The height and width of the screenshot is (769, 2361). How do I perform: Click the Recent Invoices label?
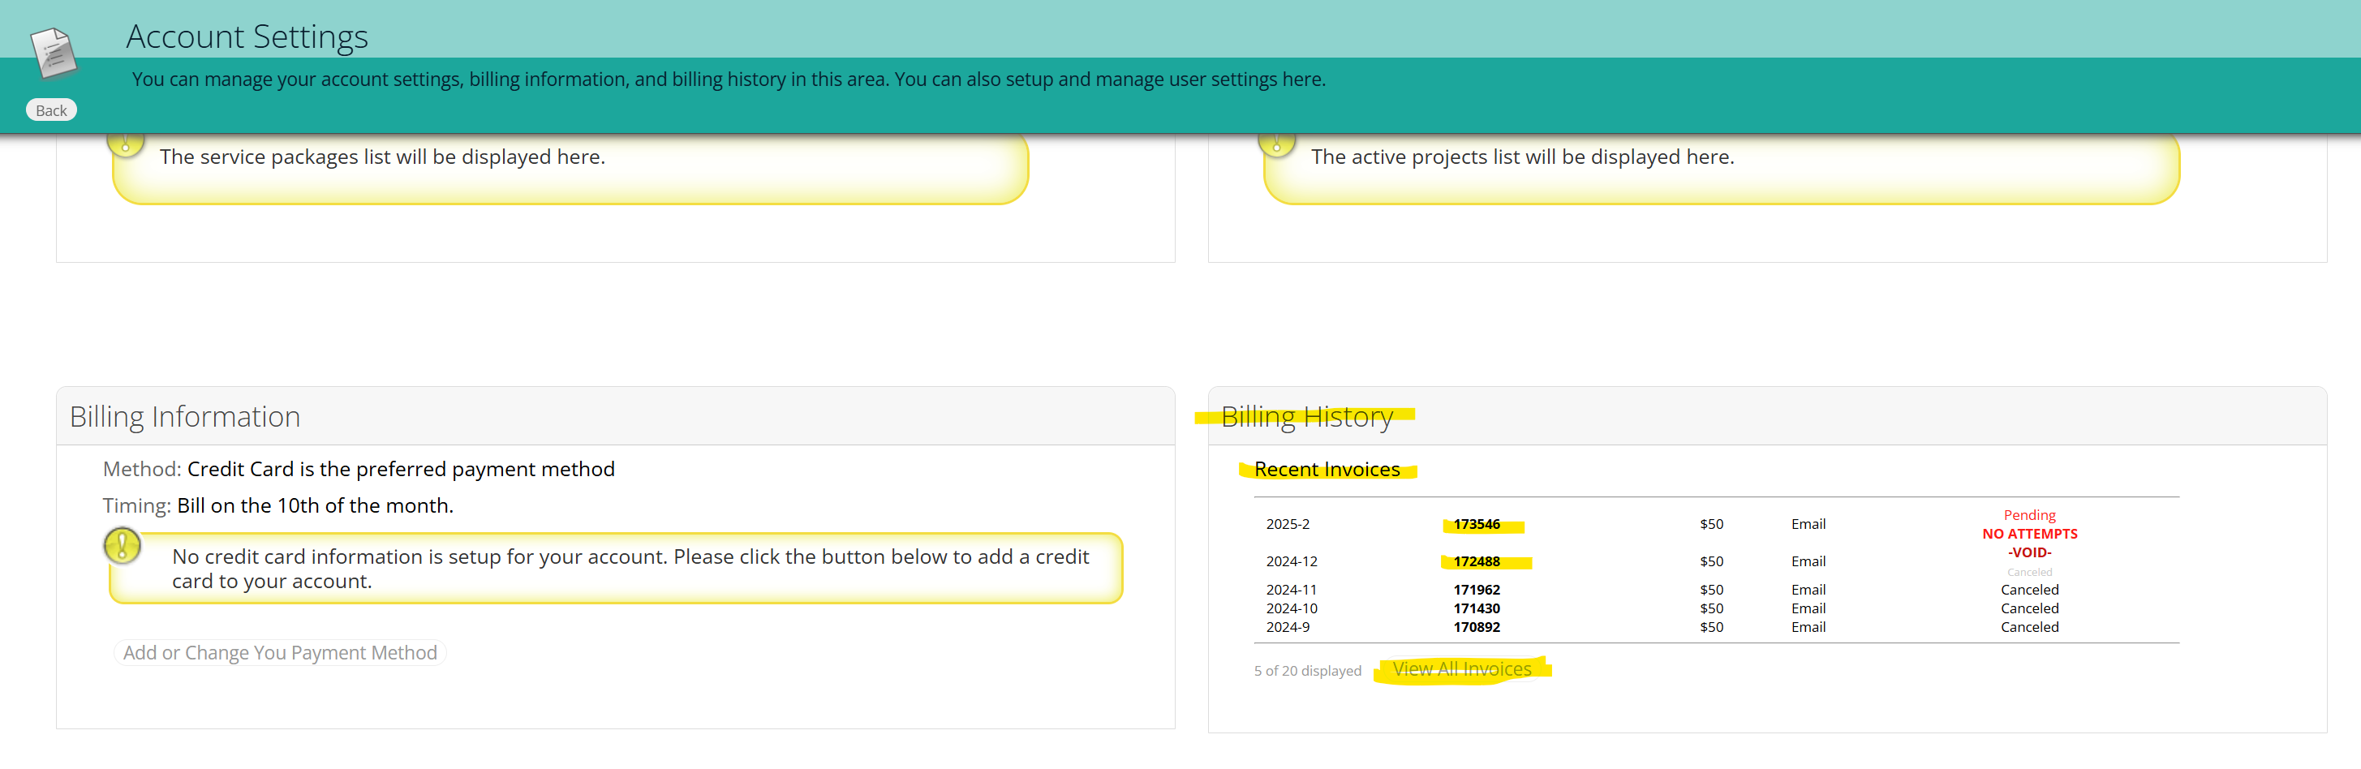coord(1327,470)
